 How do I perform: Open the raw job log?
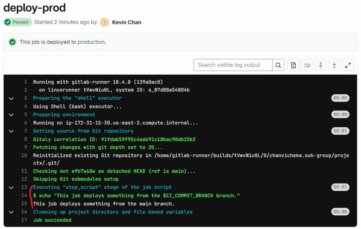click(293, 65)
